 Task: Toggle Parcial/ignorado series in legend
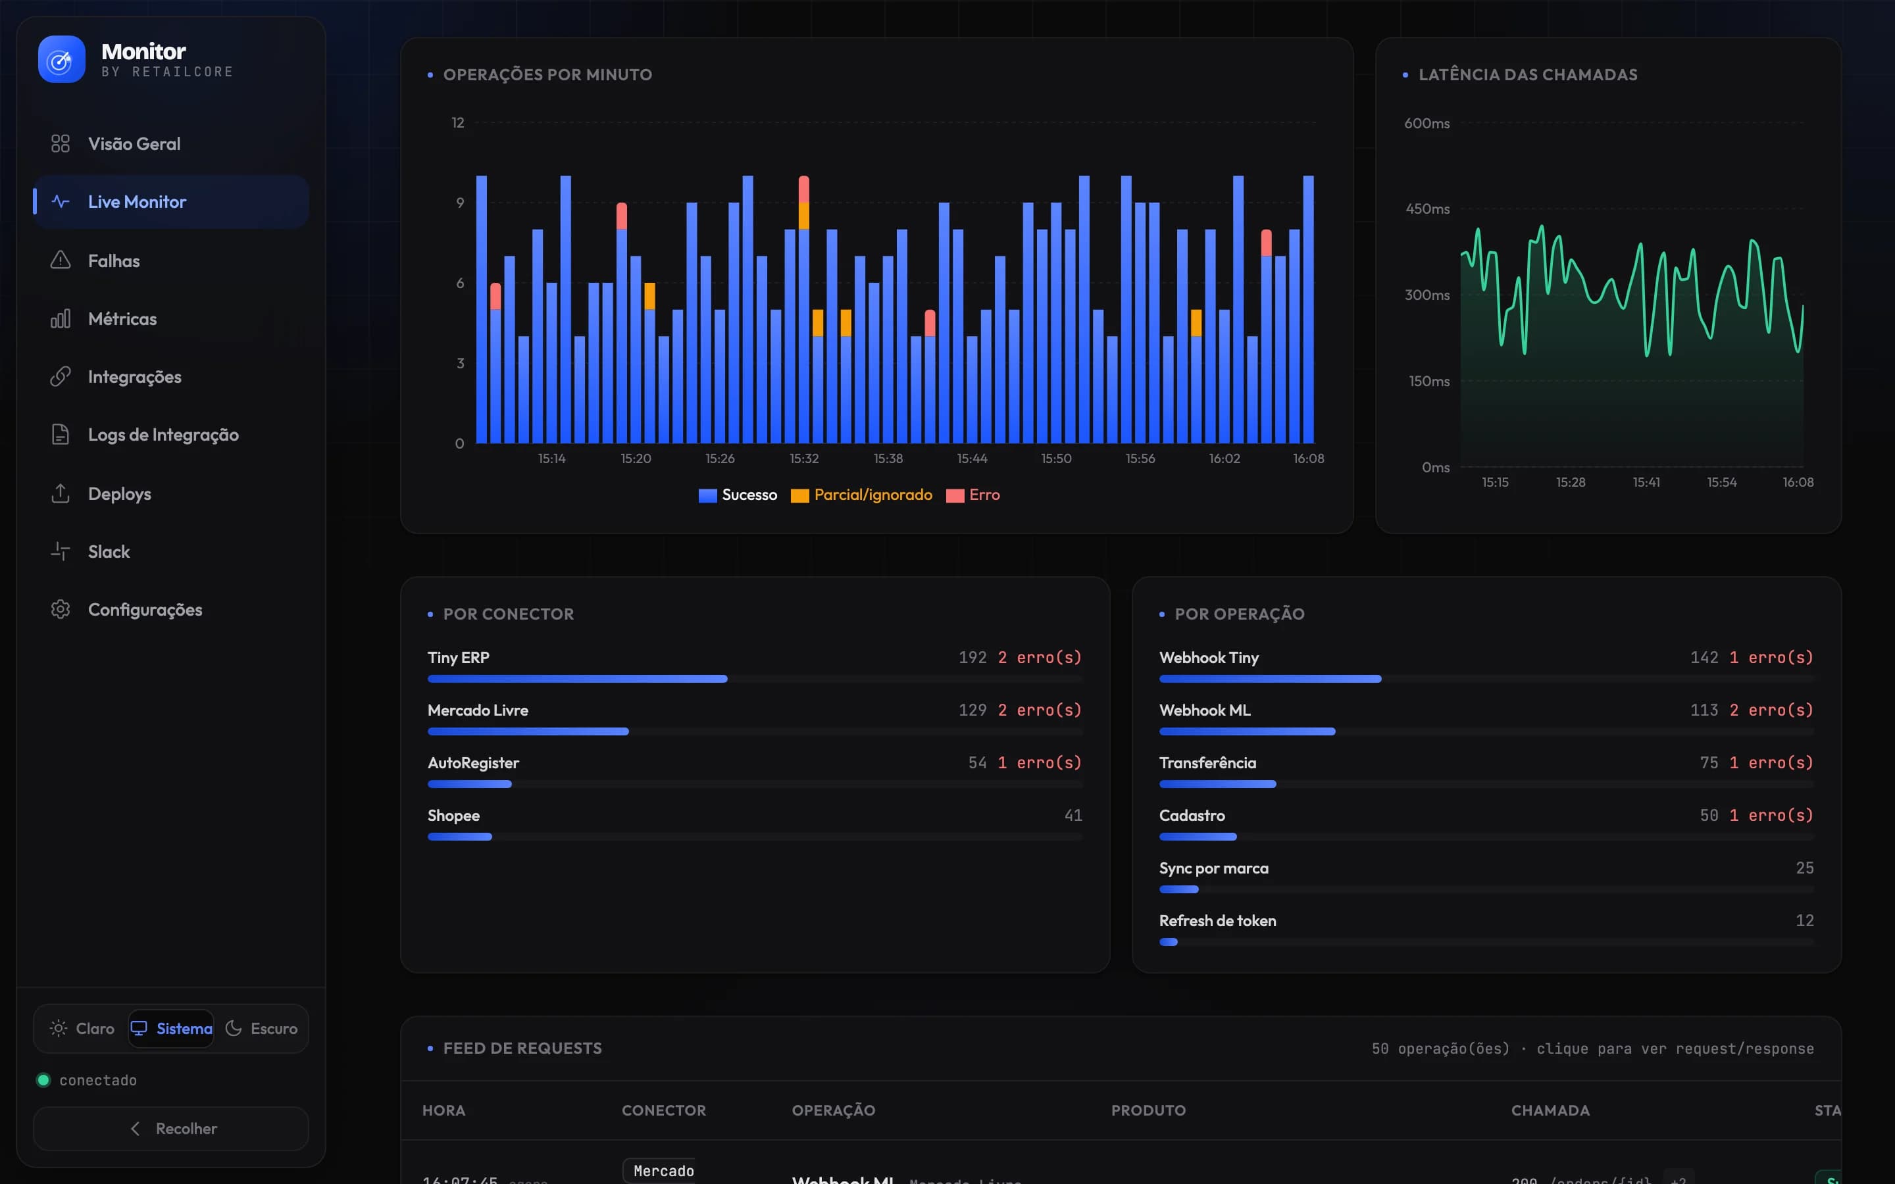point(861,495)
